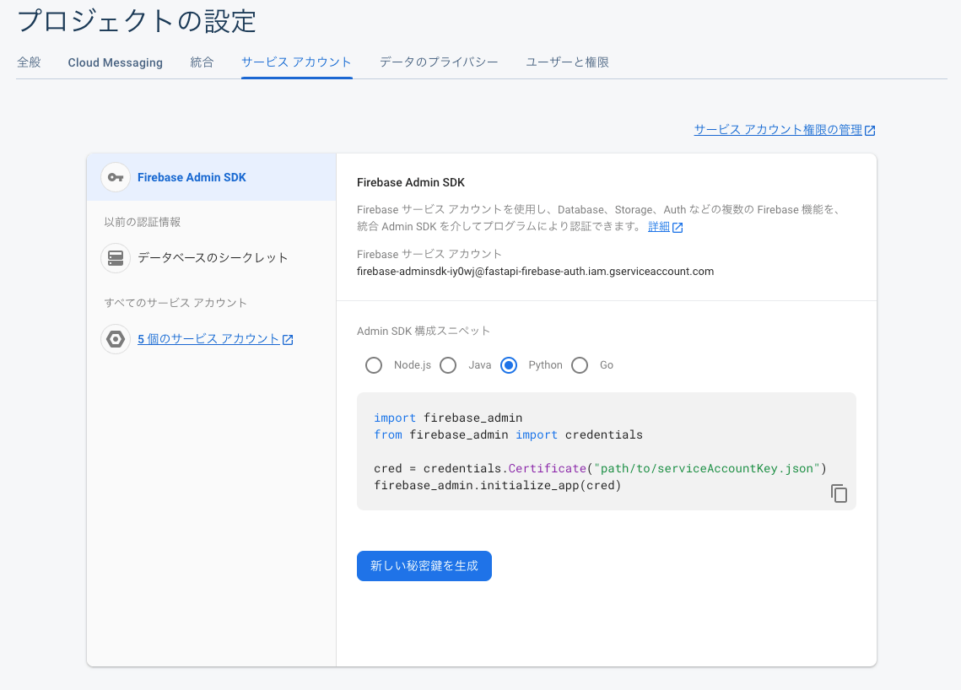Select the サービス アカウント tab
961x690 pixels.
(297, 62)
